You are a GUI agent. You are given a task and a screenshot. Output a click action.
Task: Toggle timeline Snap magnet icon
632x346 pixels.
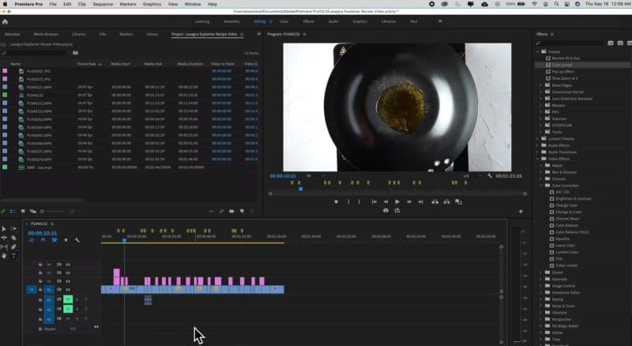point(43,240)
